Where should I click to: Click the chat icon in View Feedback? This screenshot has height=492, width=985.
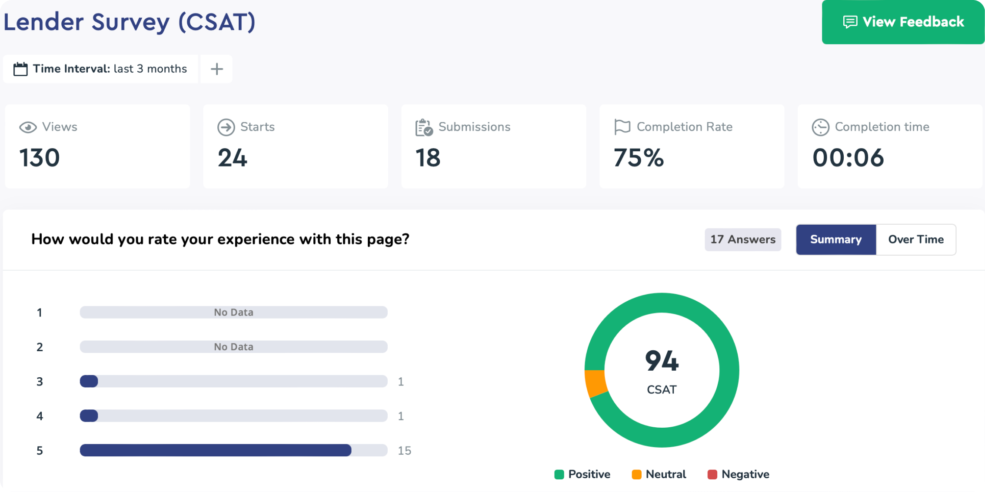click(x=850, y=22)
